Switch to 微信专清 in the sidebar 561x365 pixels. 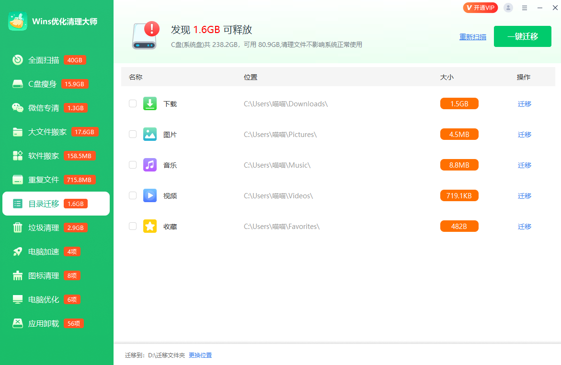[x=44, y=108]
